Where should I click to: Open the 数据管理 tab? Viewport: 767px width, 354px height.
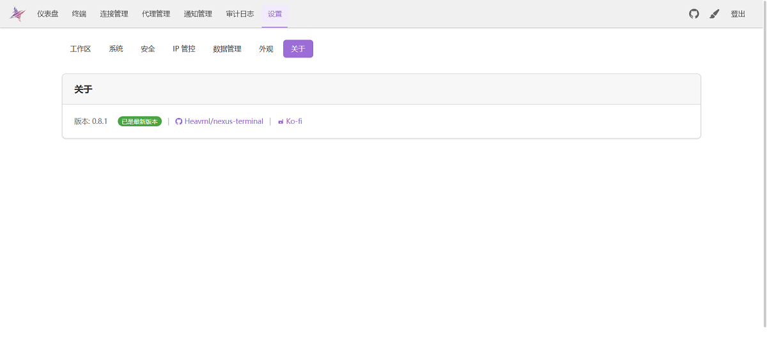click(x=227, y=49)
